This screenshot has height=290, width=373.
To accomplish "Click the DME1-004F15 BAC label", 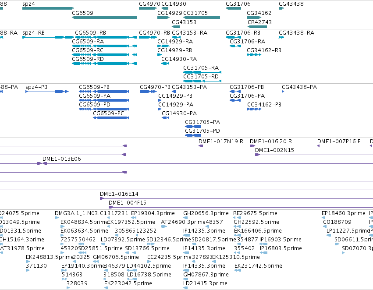I will click(128, 203).
